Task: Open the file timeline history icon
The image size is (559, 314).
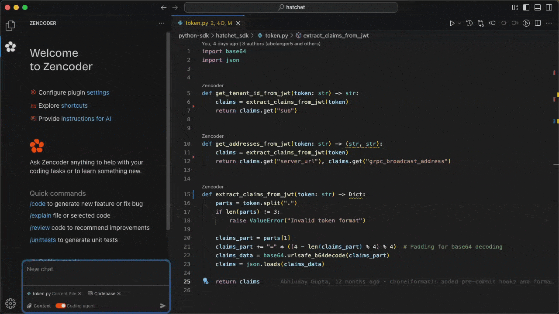Action: point(469,23)
